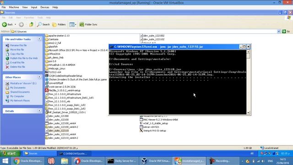The height and width of the screenshot is (165, 293).
Task: Select the cvsnt-server-2.5.04.3236 file
Action: (60, 87)
